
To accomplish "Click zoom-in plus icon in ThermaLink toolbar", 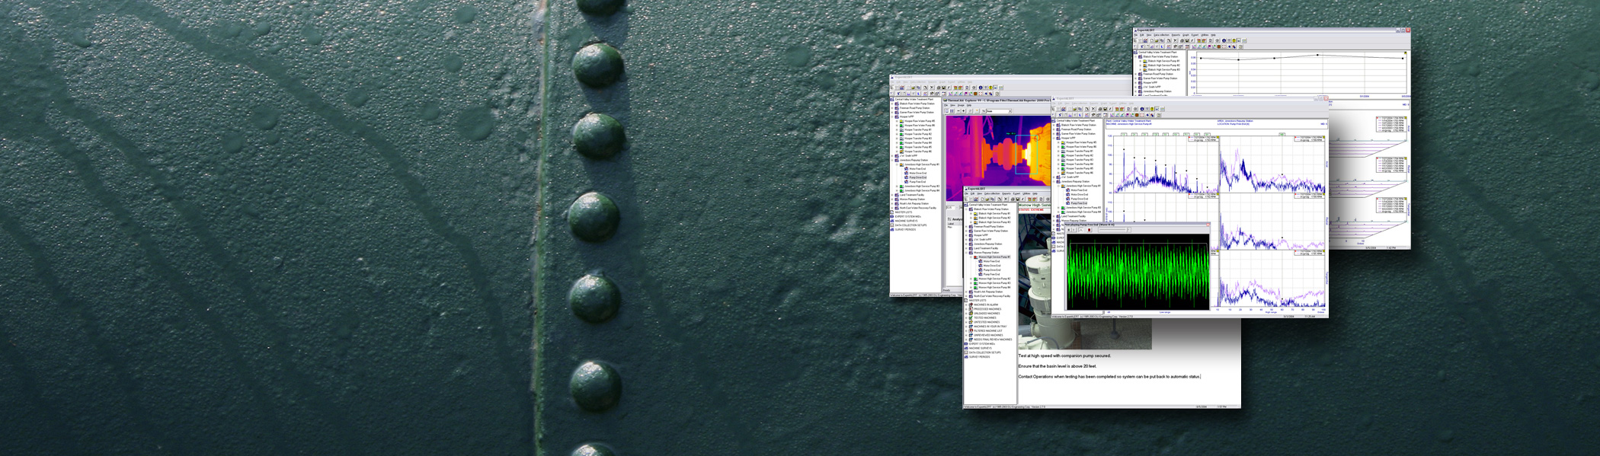I will 963,111.
